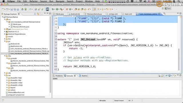Open the Problems view tab
Image resolution: width=183 pixels, height=103 pixels.
click(58, 76)
